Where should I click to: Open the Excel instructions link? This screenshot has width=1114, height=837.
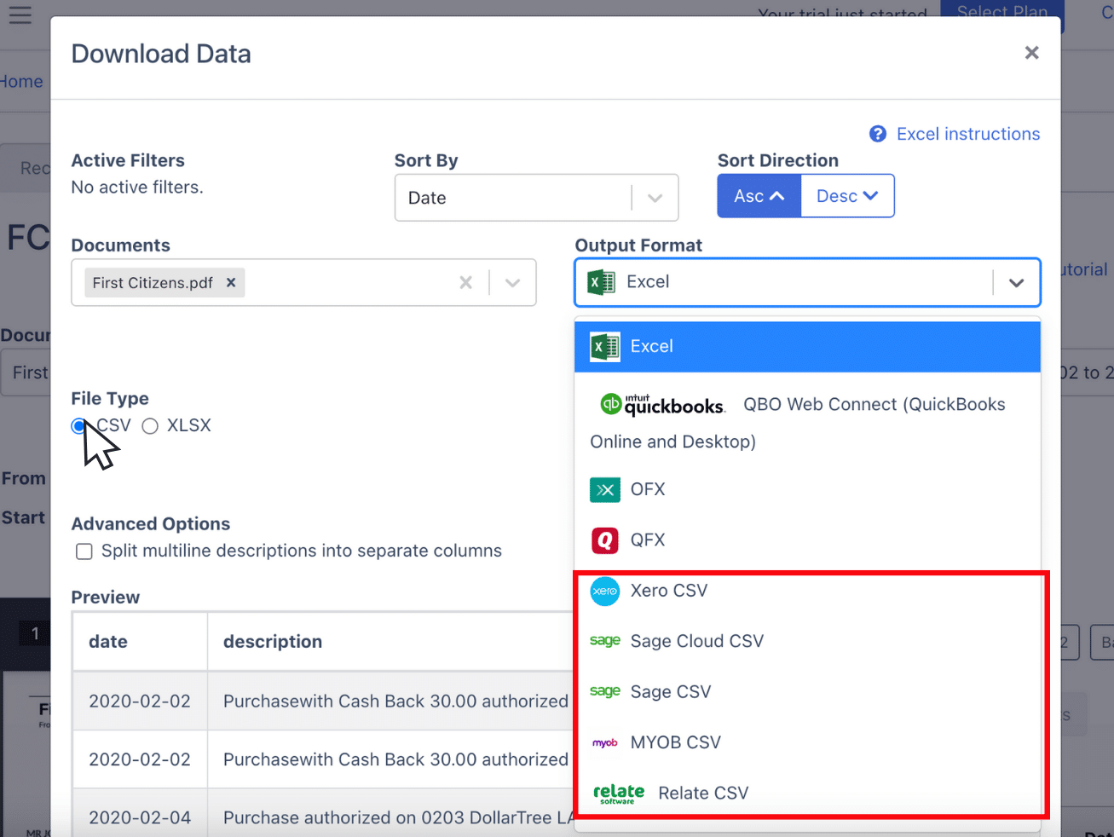tap(968, 134)
